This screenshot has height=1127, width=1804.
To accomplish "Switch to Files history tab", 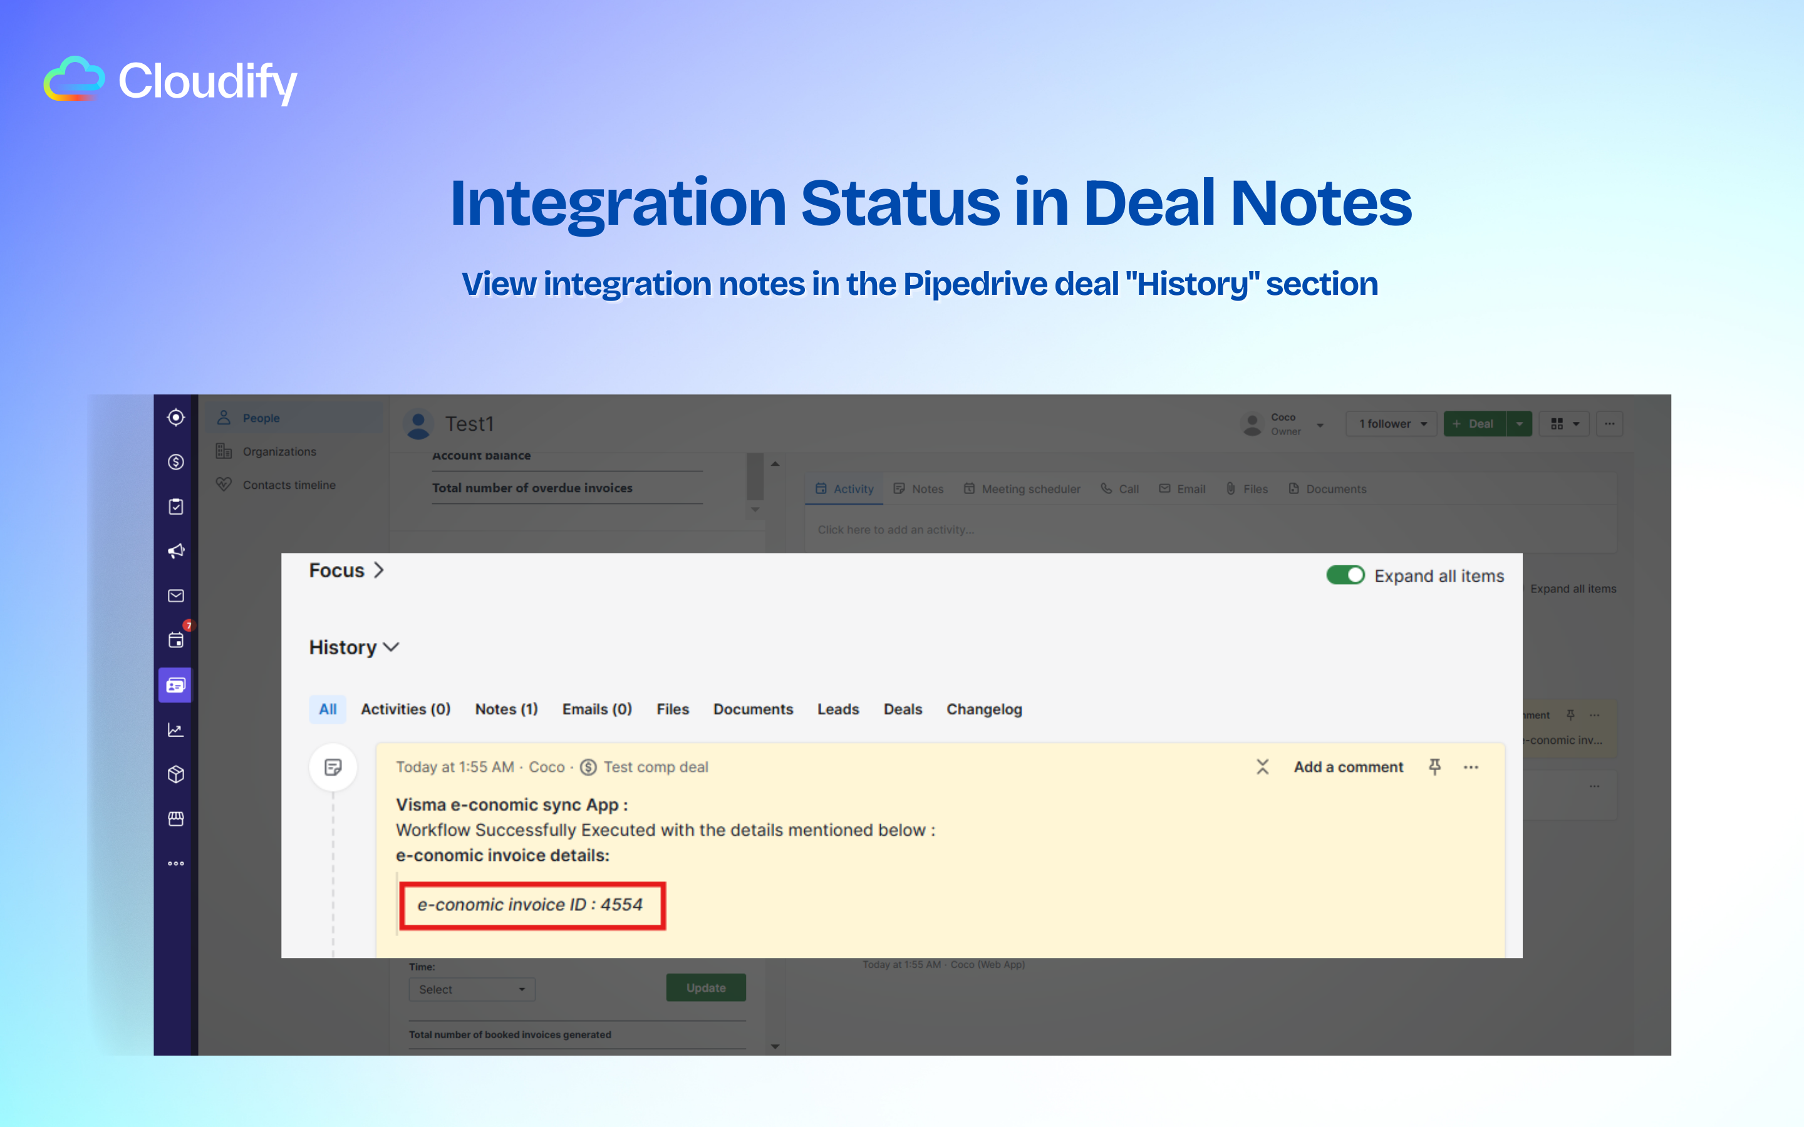I will 672,709.
